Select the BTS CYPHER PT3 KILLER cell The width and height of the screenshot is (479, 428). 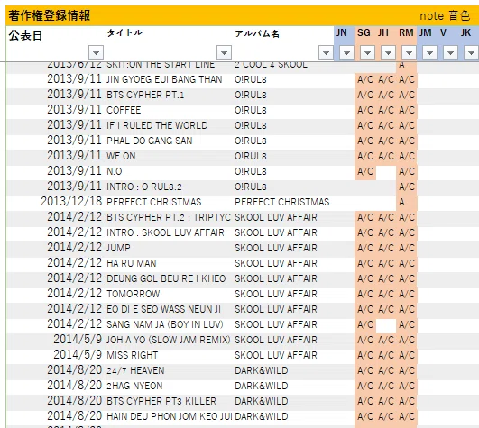[x=161, y=401]
